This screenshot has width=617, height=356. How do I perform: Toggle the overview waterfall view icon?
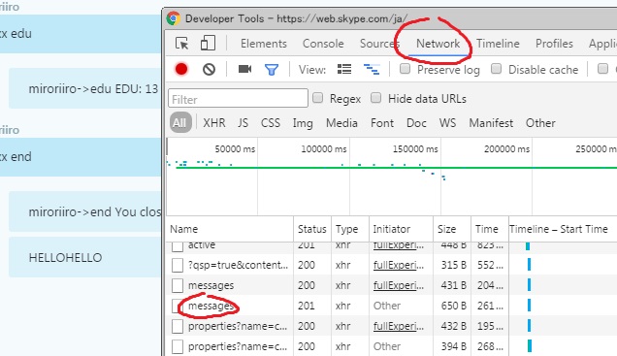pyautogui.click(x=372, y=69)
